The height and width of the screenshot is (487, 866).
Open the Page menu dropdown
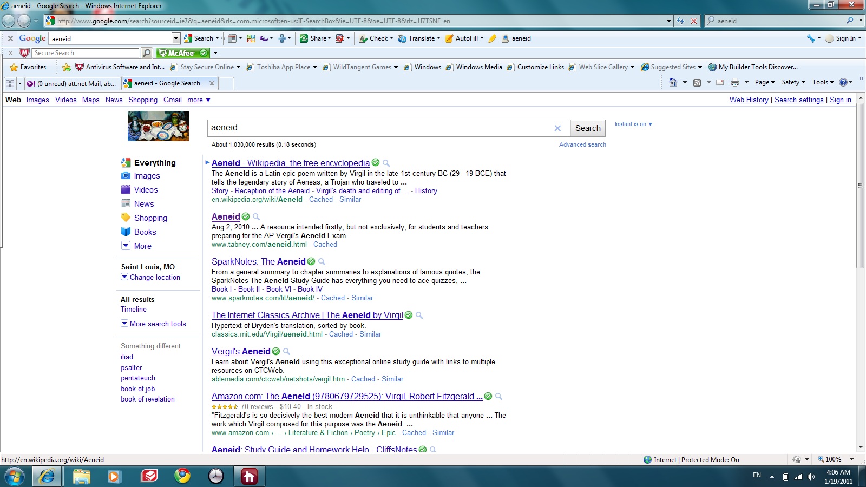[765, 82]
